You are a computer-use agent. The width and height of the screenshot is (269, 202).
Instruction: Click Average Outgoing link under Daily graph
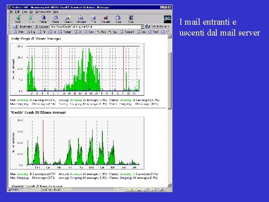[76, 104]
